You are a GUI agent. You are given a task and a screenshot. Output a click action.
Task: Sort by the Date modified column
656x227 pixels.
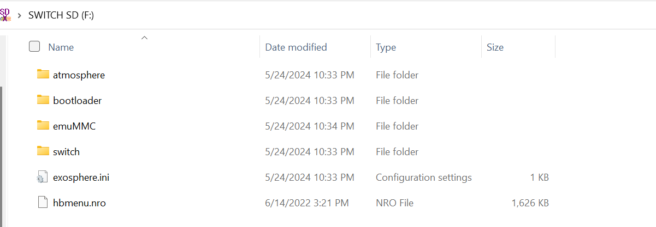(315, 47)
